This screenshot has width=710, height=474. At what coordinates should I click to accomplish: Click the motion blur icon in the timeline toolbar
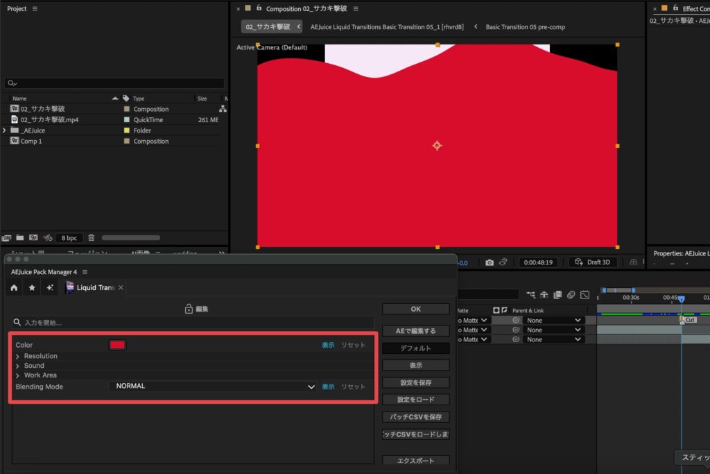click(571, 294)
